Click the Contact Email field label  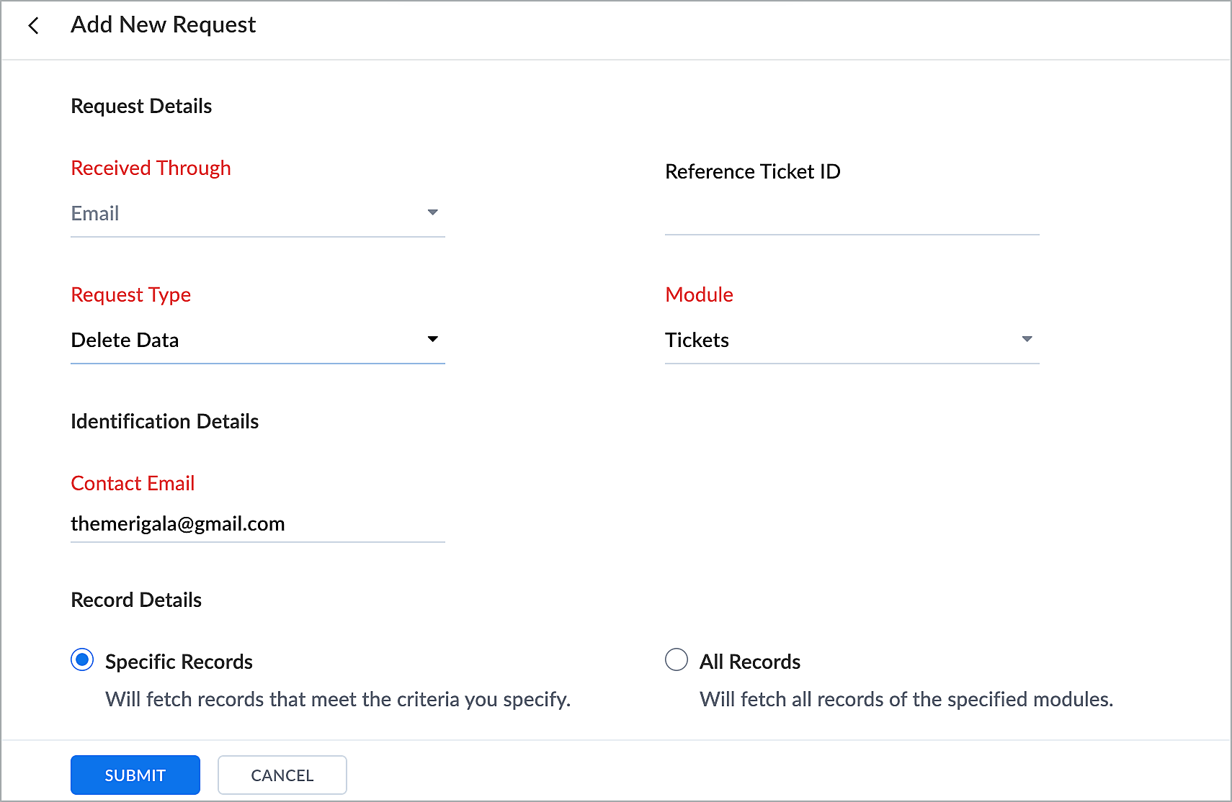coord(133,483)
